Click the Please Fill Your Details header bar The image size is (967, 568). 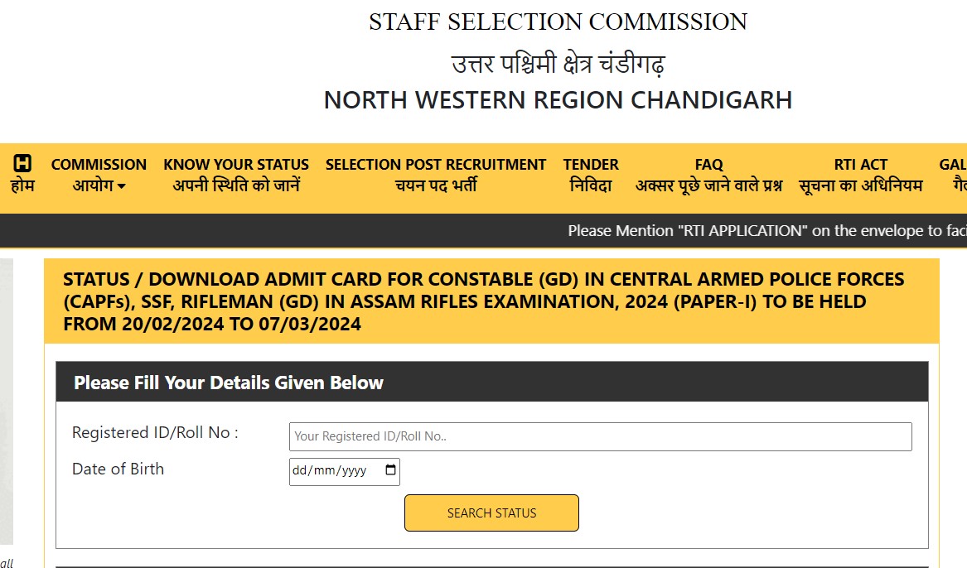(x=491, y=382)
